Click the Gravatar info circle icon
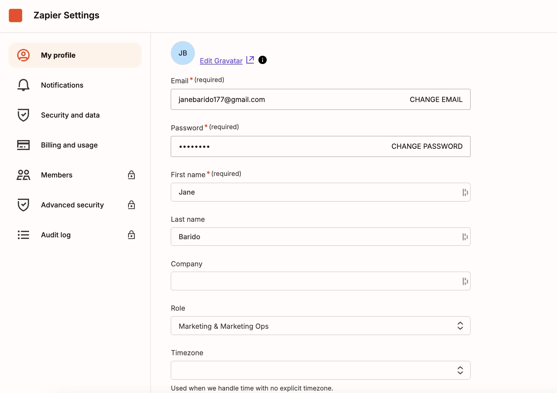Screen dimensions: 557x393 263,60
